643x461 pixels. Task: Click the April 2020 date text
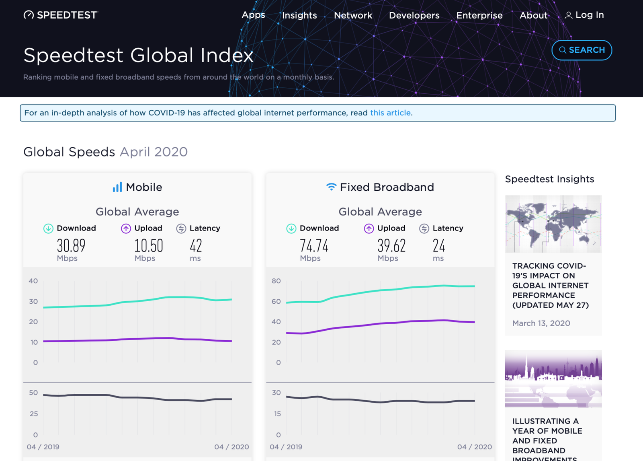point(154,152)
